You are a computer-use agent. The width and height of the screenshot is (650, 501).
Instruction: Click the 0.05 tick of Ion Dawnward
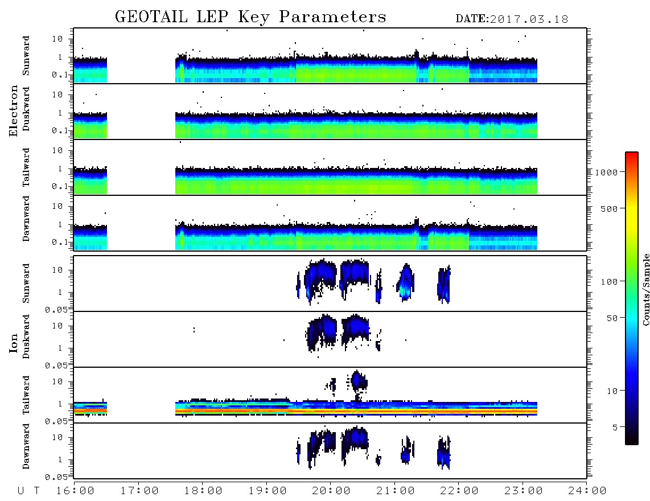pos(56,477)
